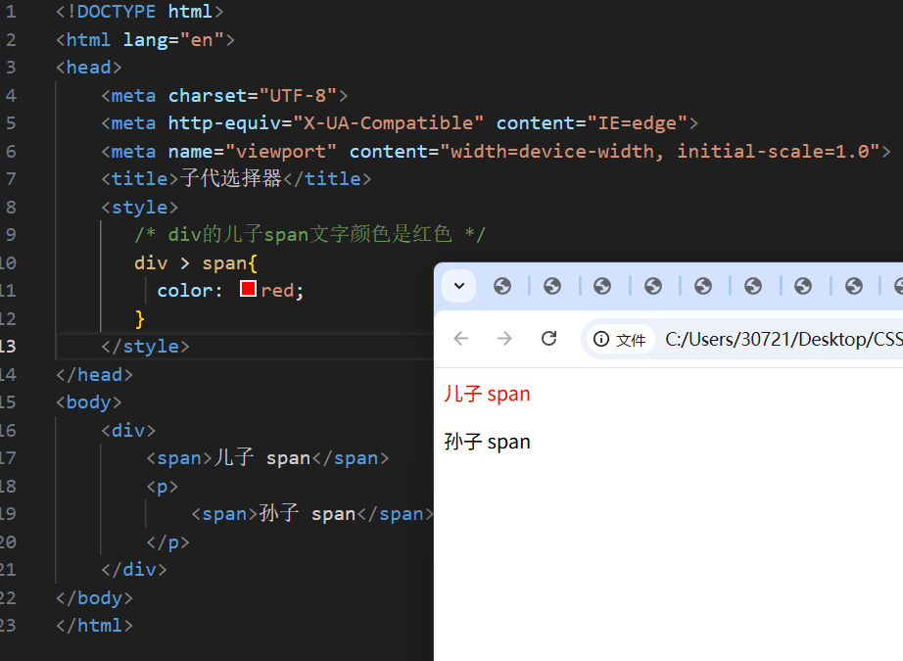Click the opening <head> tag

[89, 68]
